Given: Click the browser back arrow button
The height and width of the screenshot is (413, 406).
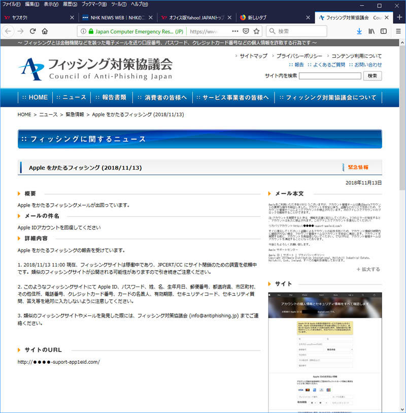Looking at the screenshot, I should point(8,31).
